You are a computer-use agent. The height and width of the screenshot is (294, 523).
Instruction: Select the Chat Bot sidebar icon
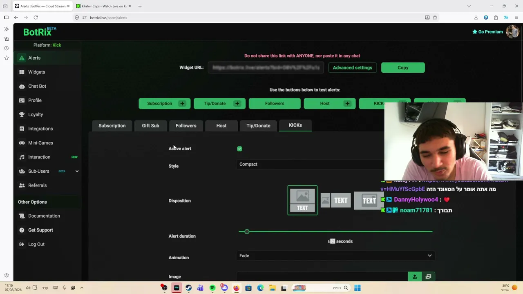[x=22, y=86]
